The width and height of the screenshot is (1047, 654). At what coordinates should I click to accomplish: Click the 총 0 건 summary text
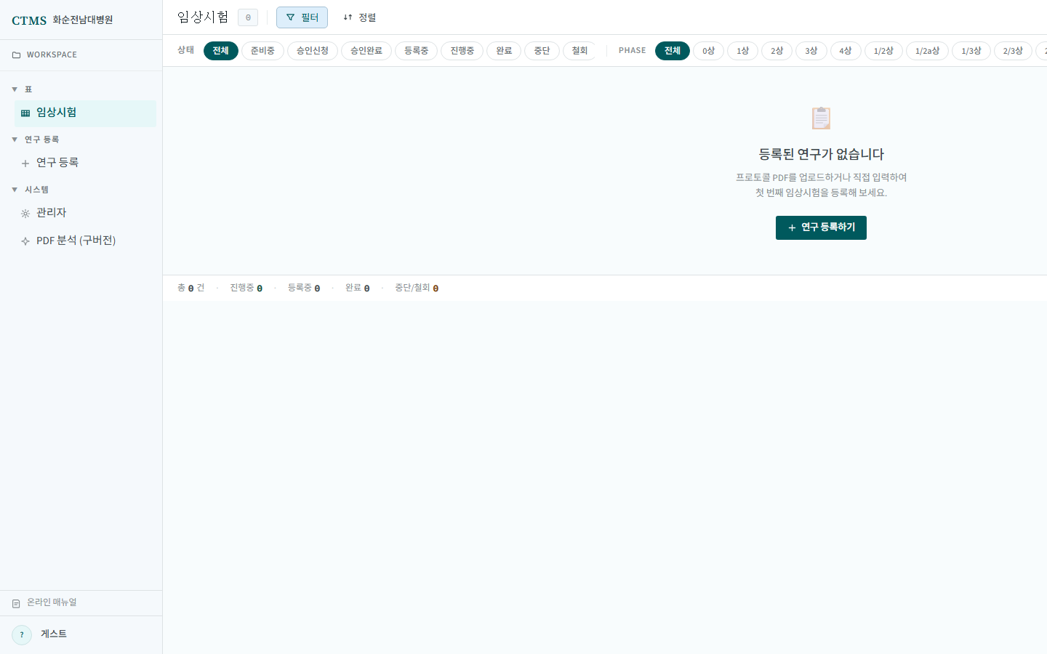[191, 288]
